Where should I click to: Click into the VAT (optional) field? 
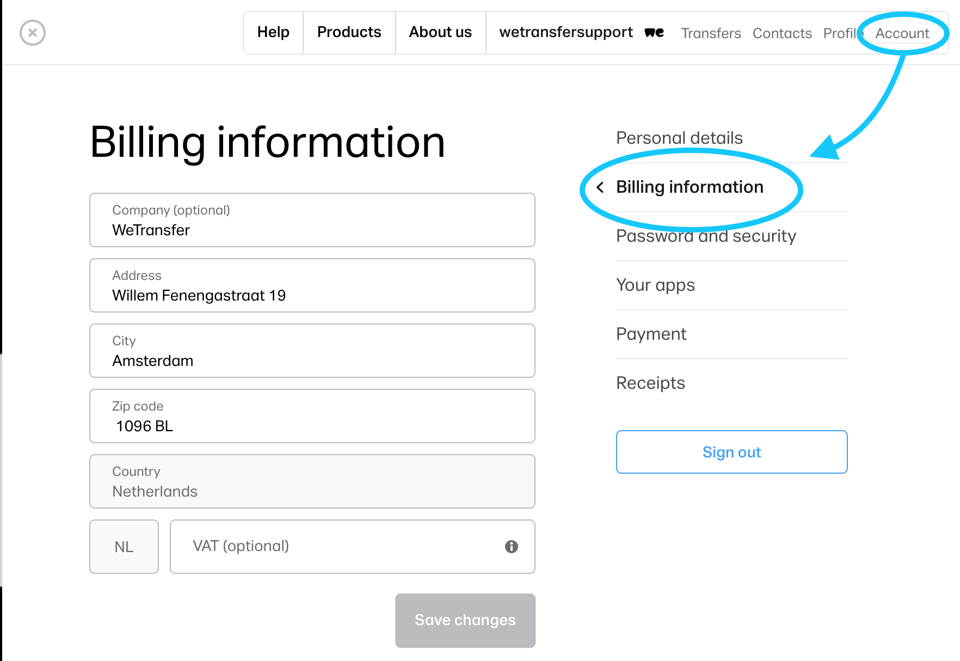point(353,547)
